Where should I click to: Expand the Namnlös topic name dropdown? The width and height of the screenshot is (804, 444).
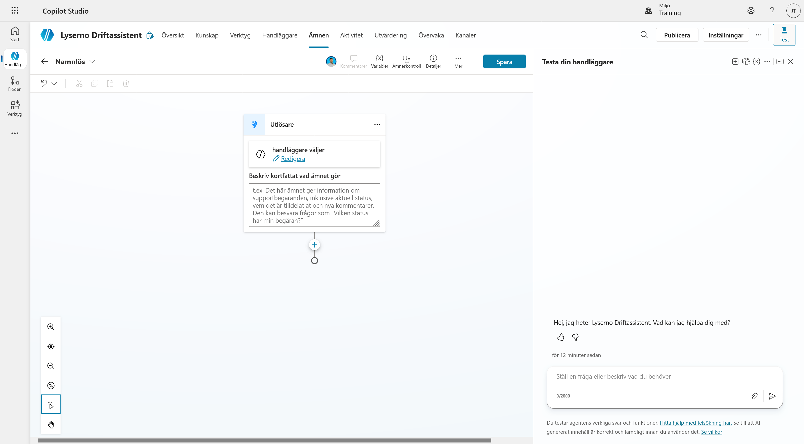coord(92,62)
